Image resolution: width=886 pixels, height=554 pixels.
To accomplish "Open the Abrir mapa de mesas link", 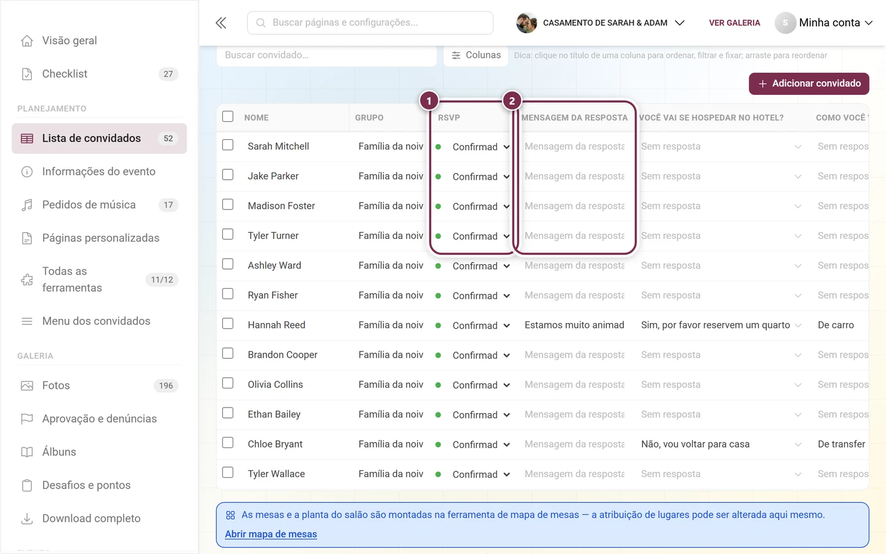I will [271, 534].
